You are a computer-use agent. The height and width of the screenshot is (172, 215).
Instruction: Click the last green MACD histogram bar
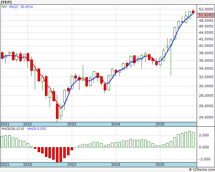point(193,140)
